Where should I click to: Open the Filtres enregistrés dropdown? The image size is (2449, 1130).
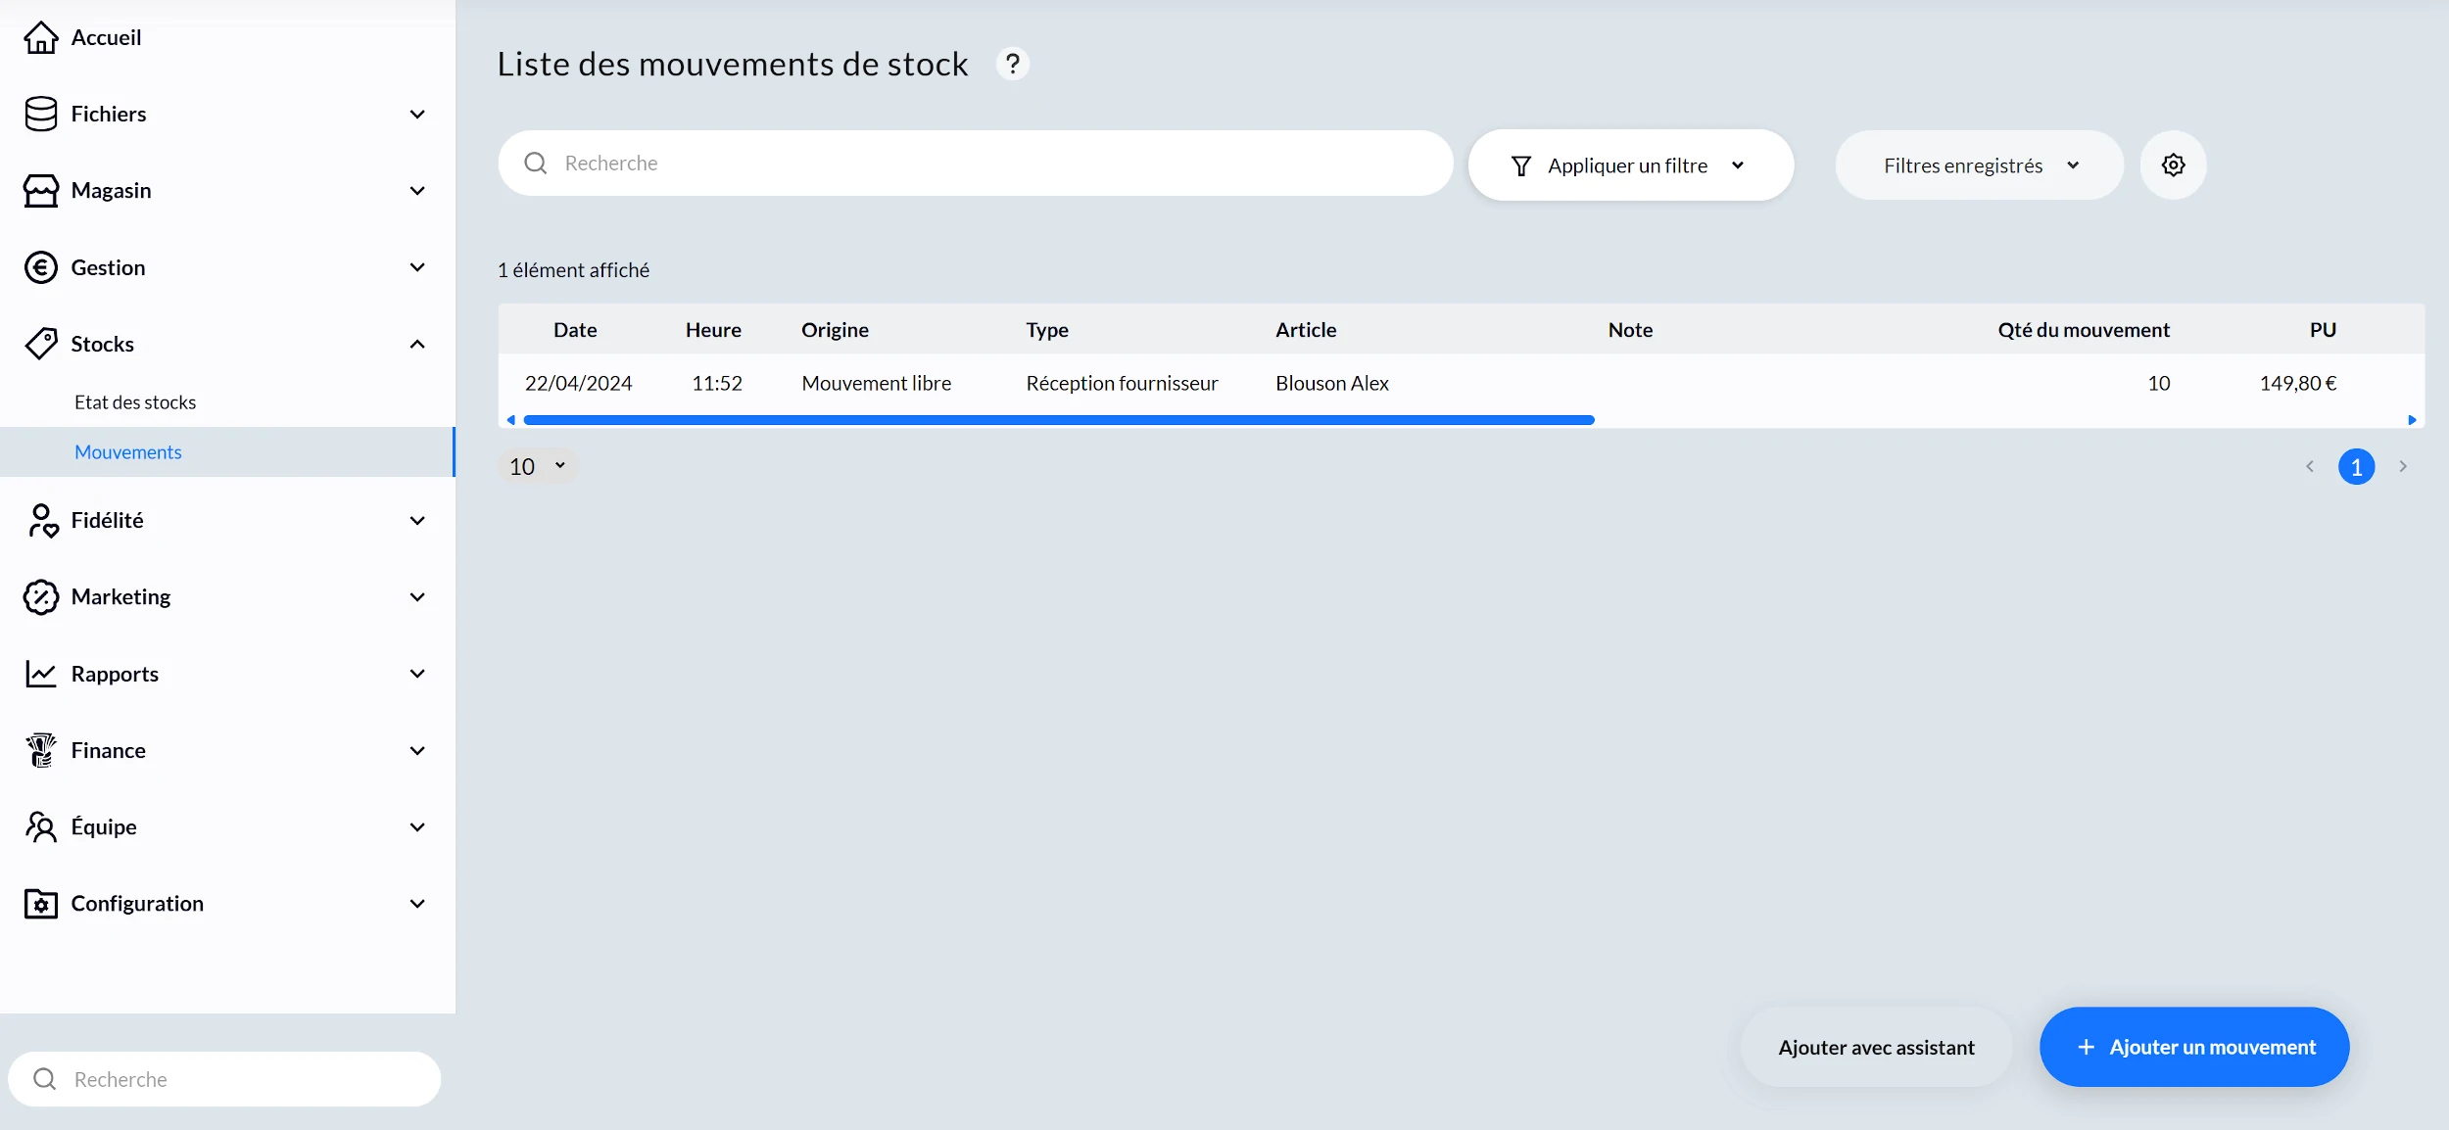click(x=1979, y=165)
